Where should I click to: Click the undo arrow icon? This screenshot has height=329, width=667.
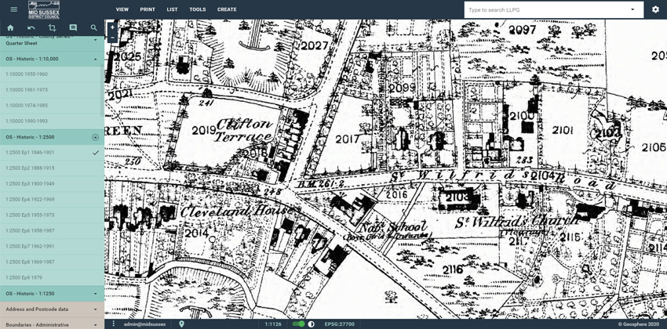point(31,28)
